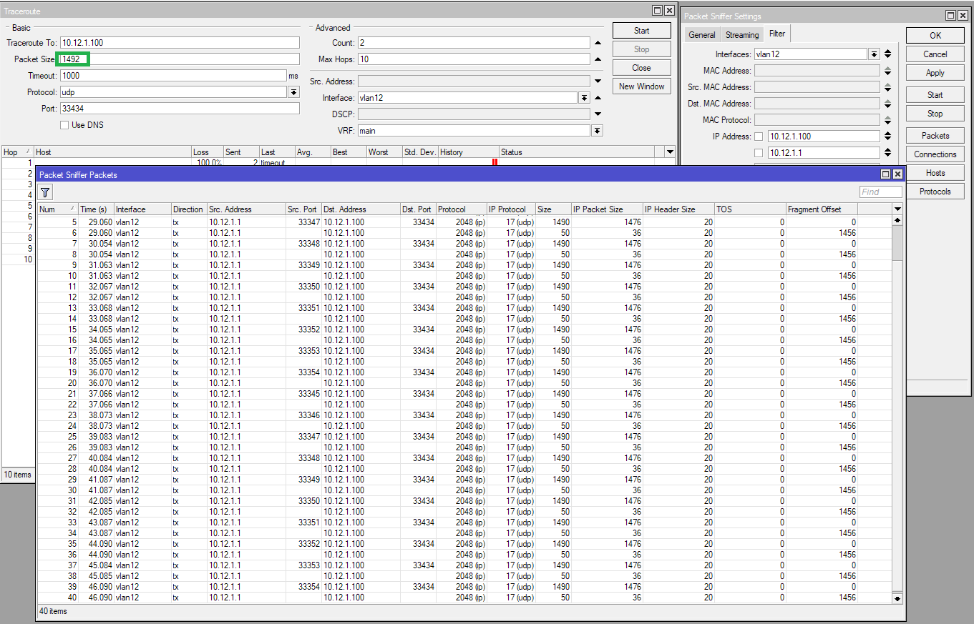This screenshot has height=624, width=974.
Task: Click stepper arrows beside IP 10.12.1.1
Action: tap(887, 153)
